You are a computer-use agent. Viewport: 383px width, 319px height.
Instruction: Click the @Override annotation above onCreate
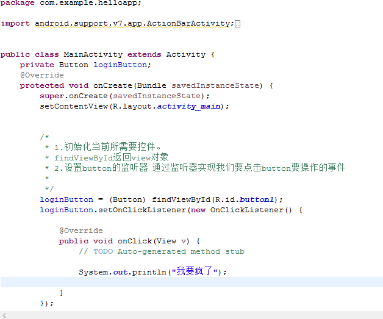pyautogui.click(x=41, y=75)
